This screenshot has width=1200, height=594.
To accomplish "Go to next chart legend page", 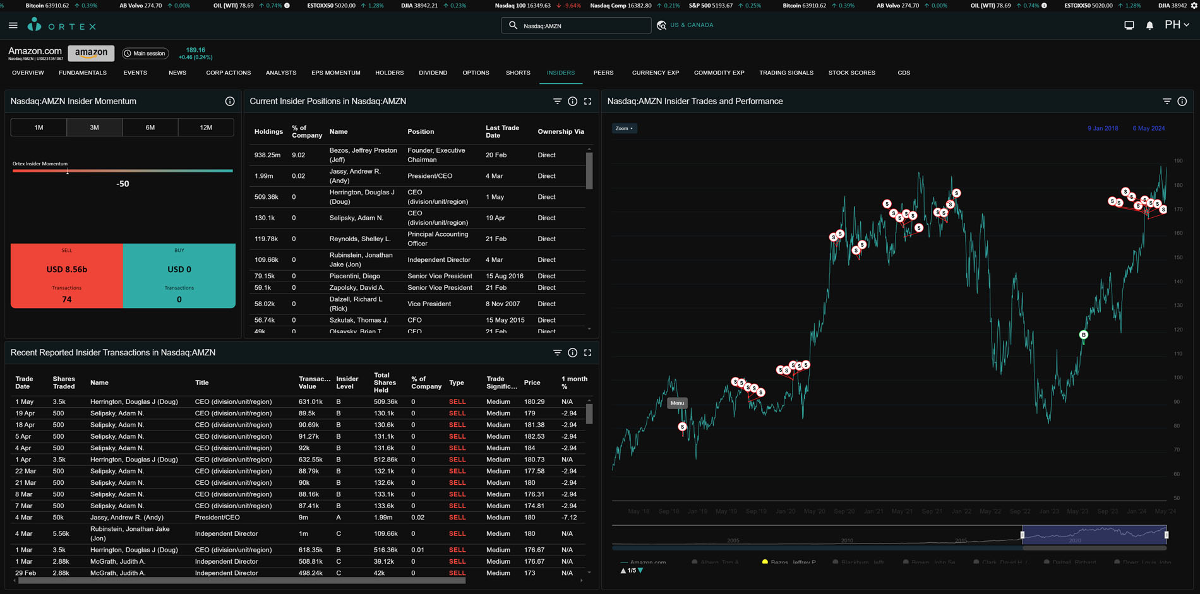I will [640, 571].
